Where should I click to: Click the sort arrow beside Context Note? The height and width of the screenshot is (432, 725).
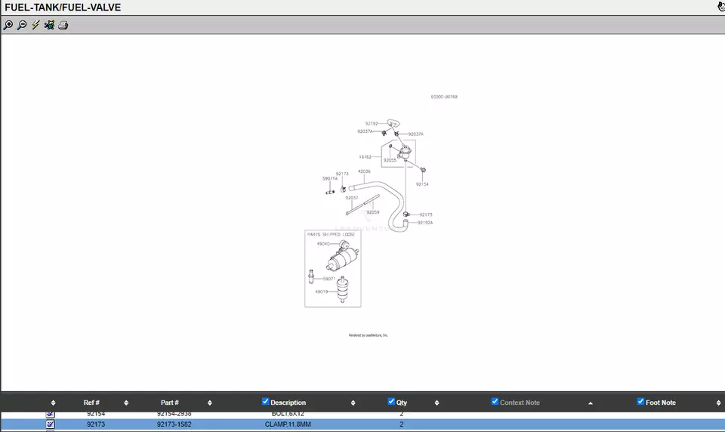(x=591, y=403)
